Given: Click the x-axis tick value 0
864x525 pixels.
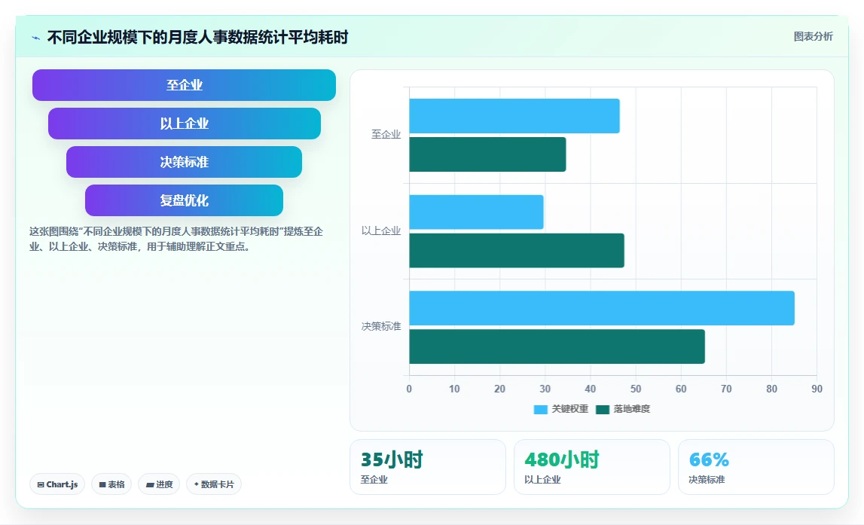Looking at the screenshot, I should click(409, 389).
